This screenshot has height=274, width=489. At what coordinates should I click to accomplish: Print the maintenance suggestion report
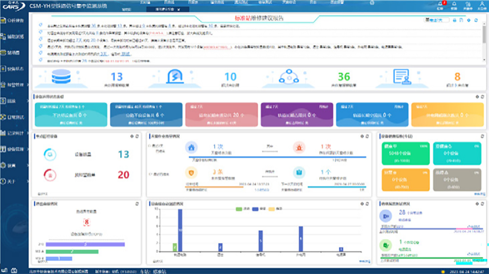pyautogui.click(x=454, y=20)
